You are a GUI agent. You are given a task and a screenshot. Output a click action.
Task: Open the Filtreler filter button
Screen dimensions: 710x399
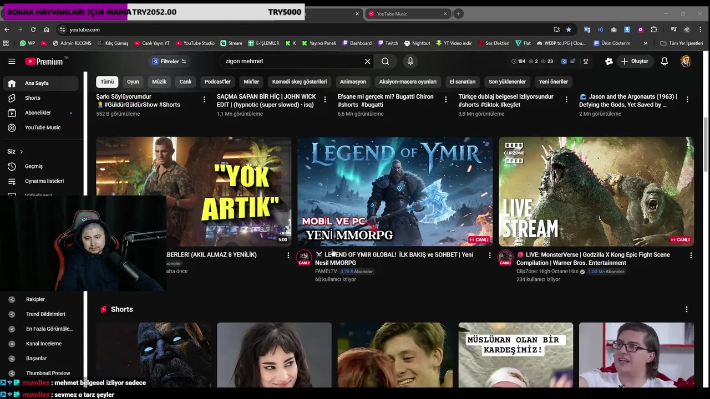point(169,62)
